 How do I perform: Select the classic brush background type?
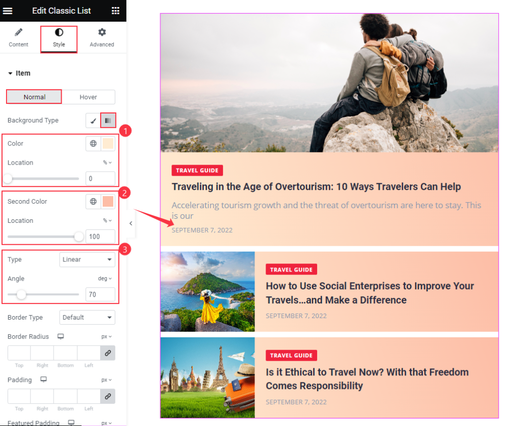93,121
